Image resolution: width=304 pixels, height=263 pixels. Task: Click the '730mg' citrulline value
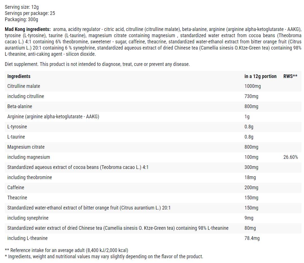point(251,96)
